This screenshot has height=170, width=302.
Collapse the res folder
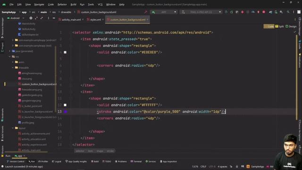[x=9, y=57]
